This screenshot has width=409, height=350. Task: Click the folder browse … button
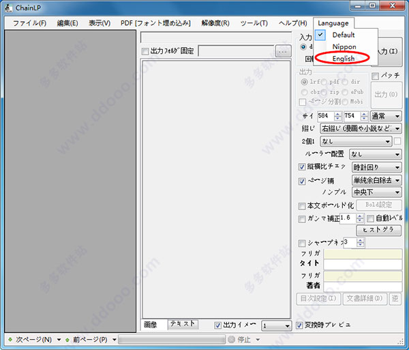[283, 51]
